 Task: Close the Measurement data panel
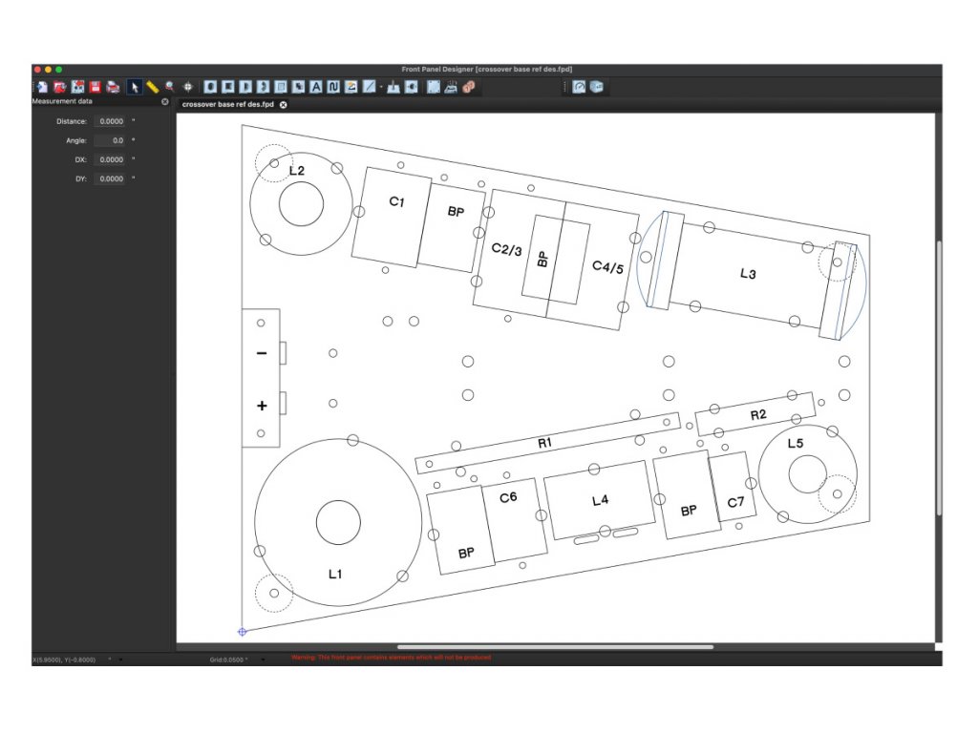165,101
